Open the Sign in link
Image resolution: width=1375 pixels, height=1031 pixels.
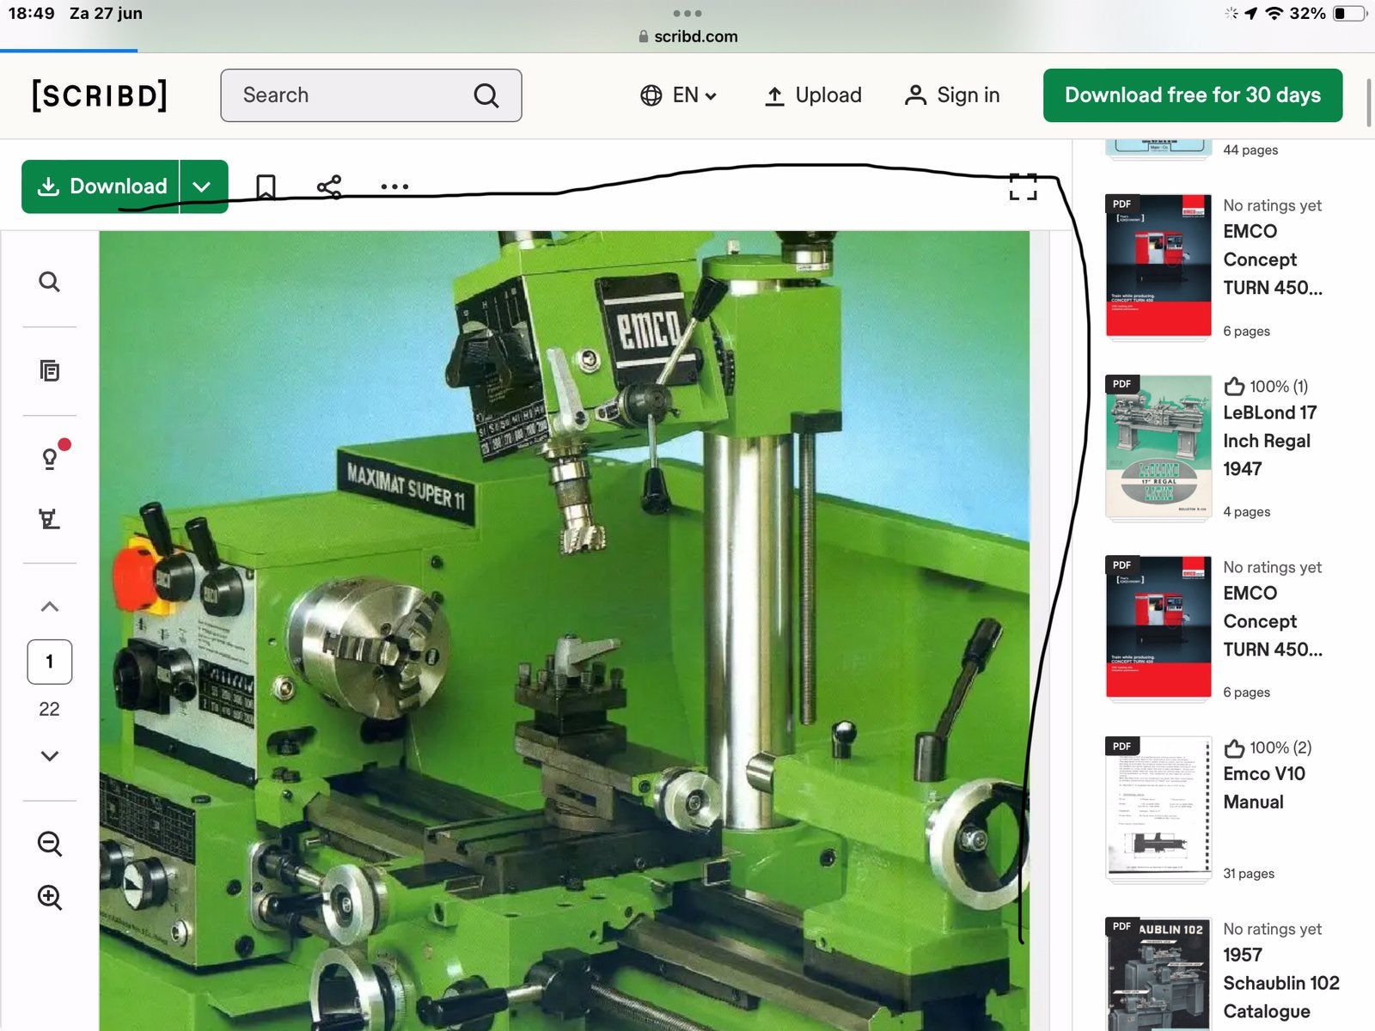tap(952, 95)
